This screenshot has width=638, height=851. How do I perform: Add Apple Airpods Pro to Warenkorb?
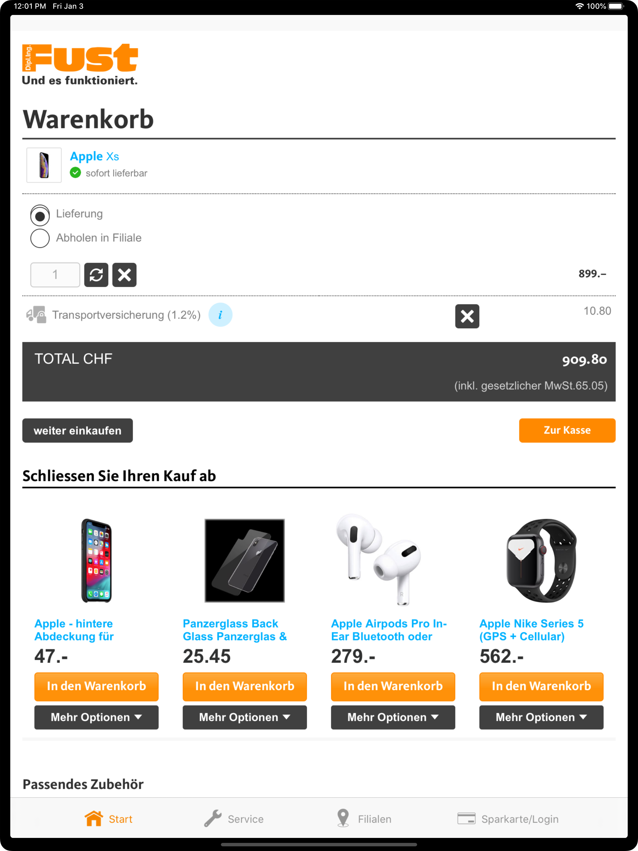click(393, 686)
